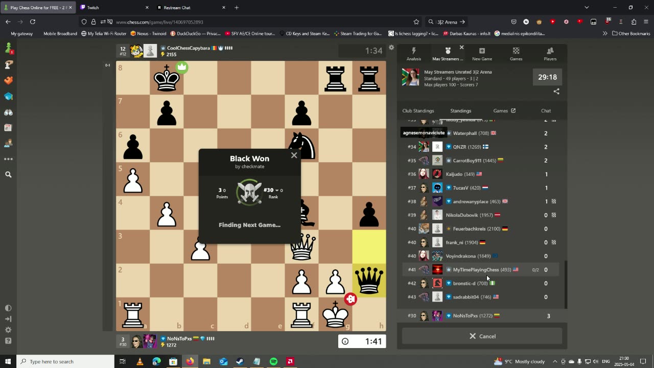Open the tournament Chat subtab
Screen dimensions: 654x368
[x=546, y=111]
